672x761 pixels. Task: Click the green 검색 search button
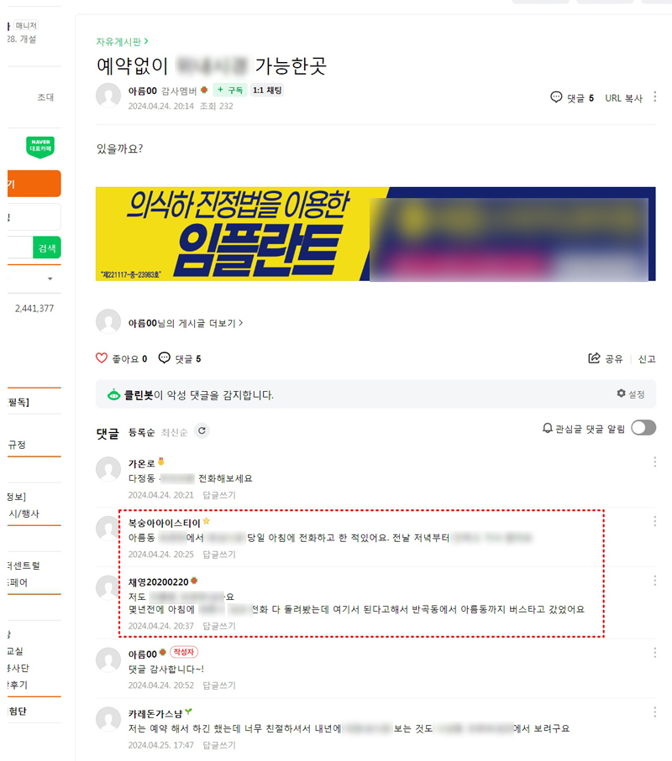point(47,248)
